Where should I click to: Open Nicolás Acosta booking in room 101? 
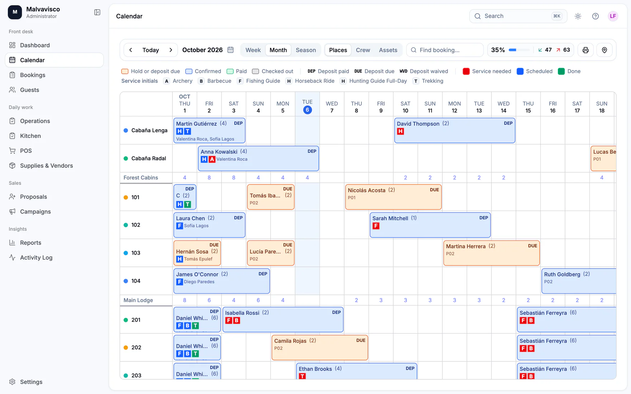(x=393, y=197)
